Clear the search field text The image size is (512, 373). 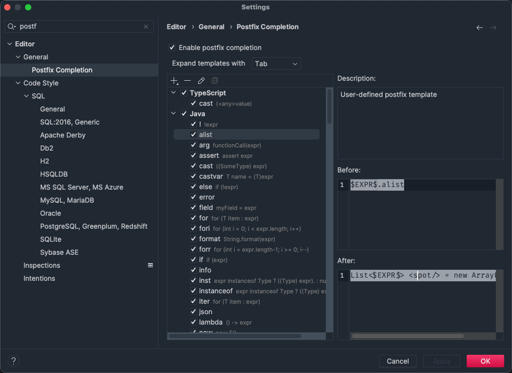(x=146, y=27)
